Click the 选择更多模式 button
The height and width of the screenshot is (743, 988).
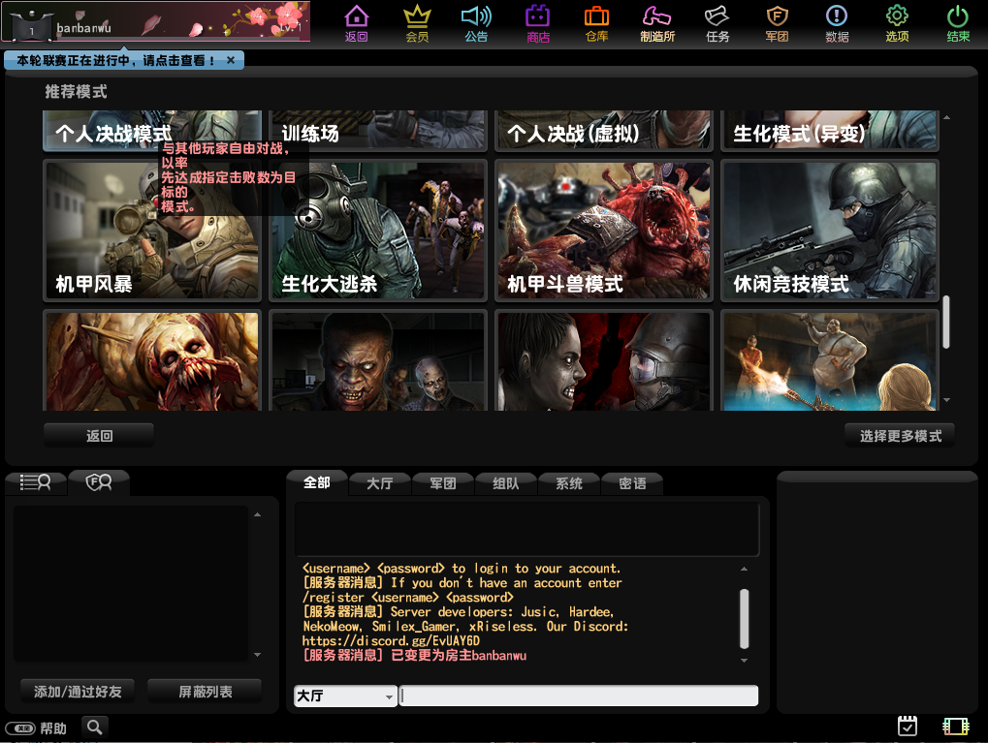[900, 436]
